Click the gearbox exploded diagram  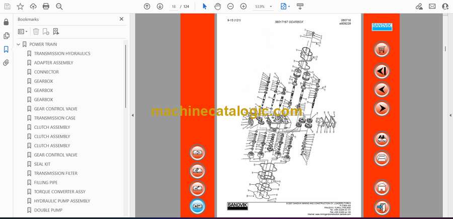[289, 116]
